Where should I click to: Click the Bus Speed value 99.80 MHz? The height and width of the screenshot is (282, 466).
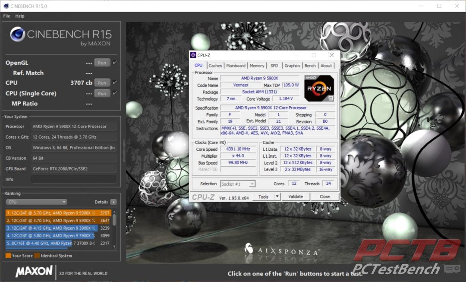(238, 163)
